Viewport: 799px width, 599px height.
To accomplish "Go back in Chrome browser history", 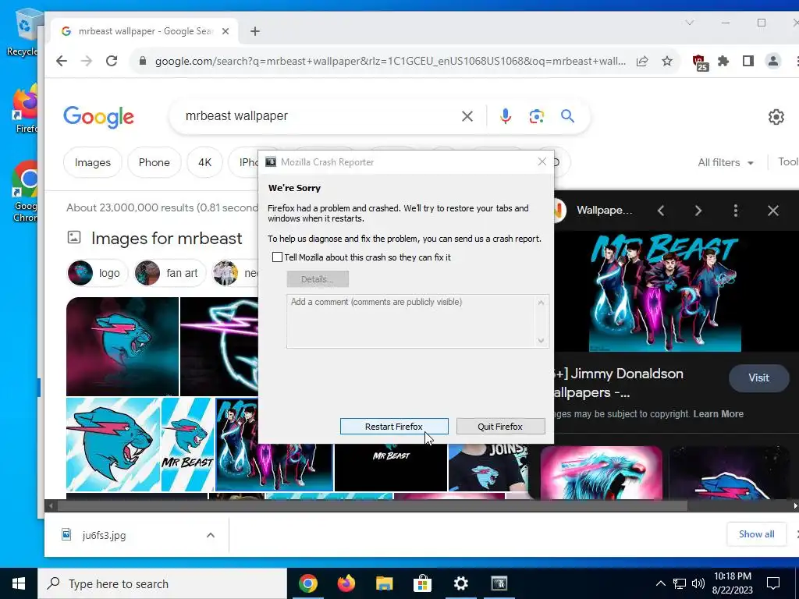I will tap(62, 61).
